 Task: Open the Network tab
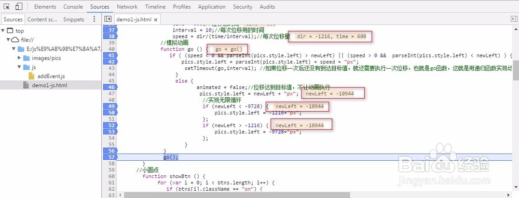[x=127, y=7]
